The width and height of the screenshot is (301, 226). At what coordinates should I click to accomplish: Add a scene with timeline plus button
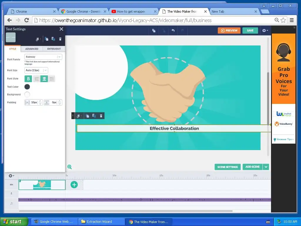[74, 185]
